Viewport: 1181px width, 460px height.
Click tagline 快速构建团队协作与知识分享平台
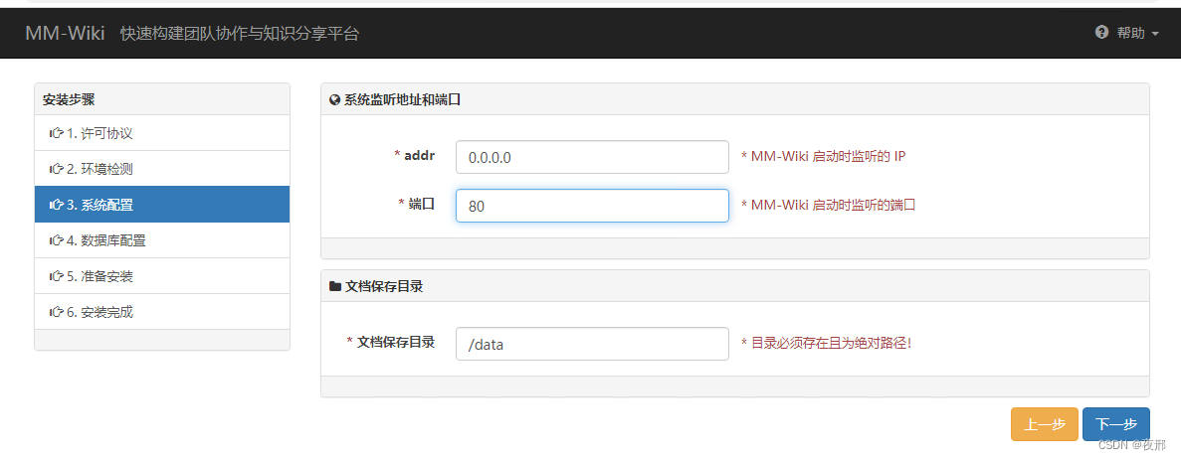[240, 33]
